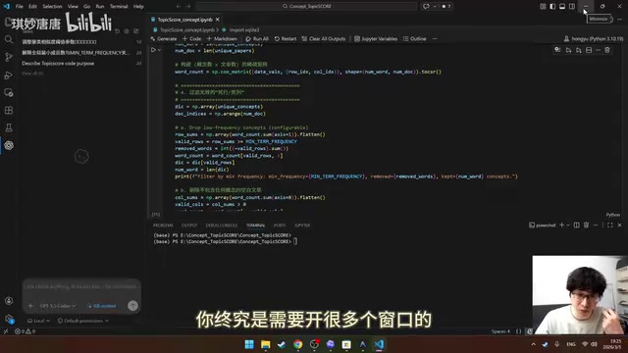Switch to the PORTS panel tab
The image size is (628, 353).
click(280, 226)
